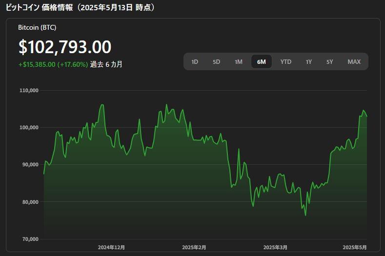This screenshot has width=385, height=256.
Task: Switch to the 5D time range
Action: click(216, 61)
